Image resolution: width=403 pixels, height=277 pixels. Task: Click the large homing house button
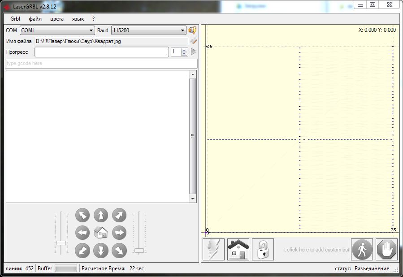click(238, 249)
